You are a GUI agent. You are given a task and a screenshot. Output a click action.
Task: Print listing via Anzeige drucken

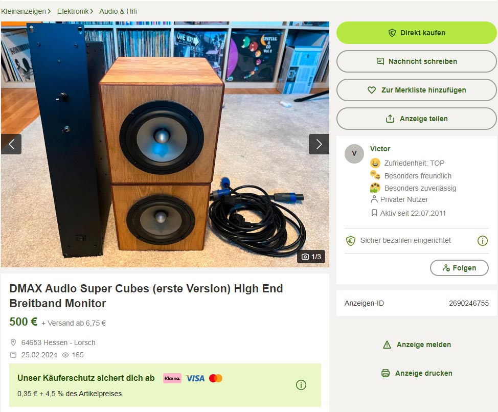pos(417,373)
